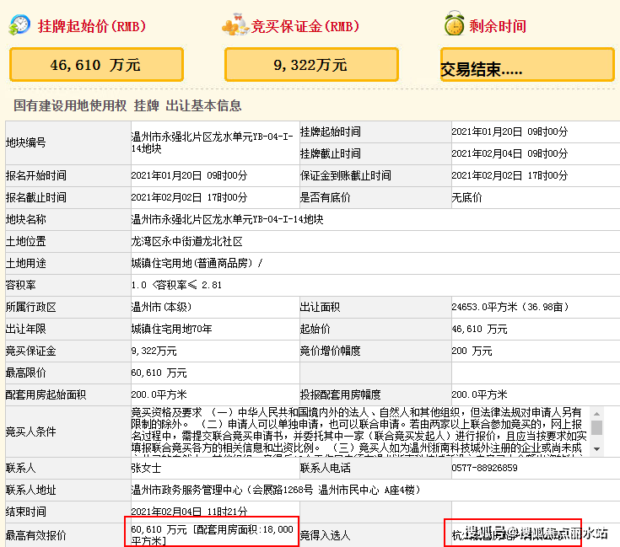Click the 最高限价 value 60,610 万元
Screen dimensions: 620x547
click(159, 373)
